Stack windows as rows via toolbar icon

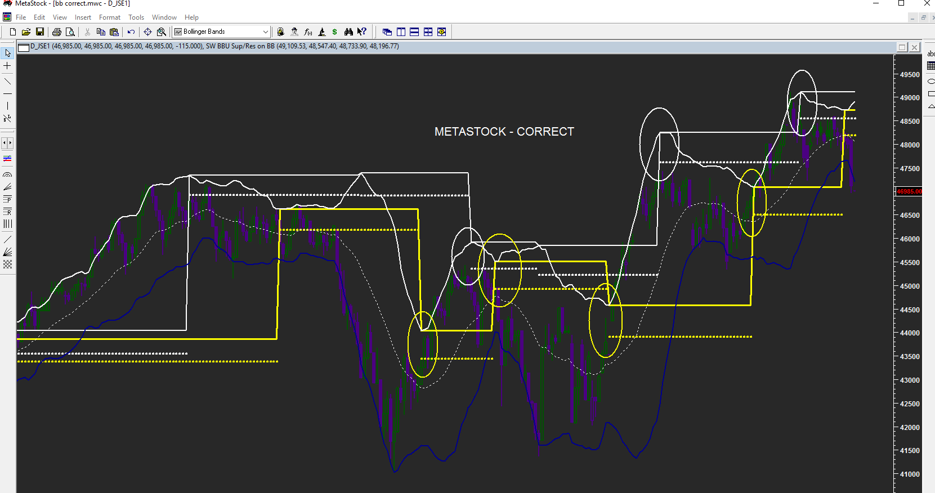pyautogui.click(x=414, y=32)
